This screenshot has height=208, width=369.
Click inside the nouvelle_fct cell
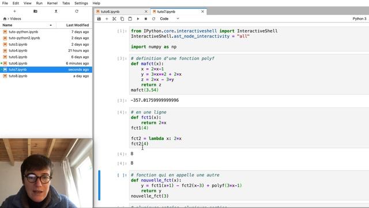249,185
